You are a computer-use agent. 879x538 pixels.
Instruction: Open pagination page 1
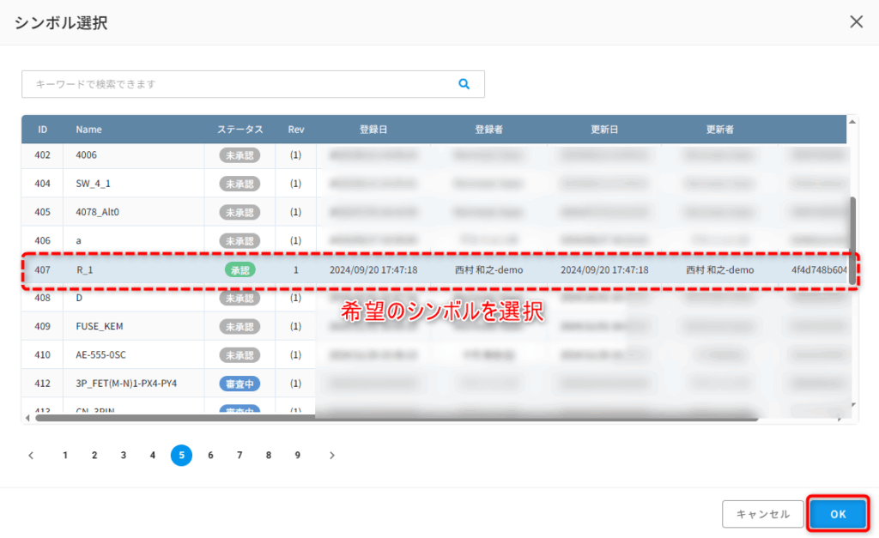pos(65,455)
